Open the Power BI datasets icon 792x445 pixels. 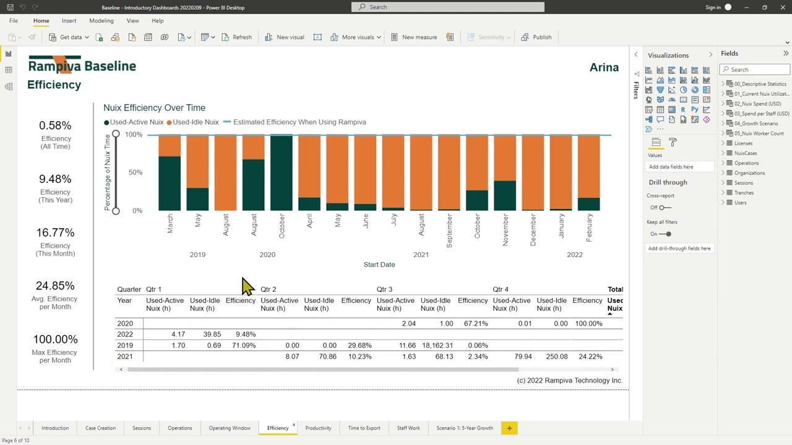(x=115, y=37)
